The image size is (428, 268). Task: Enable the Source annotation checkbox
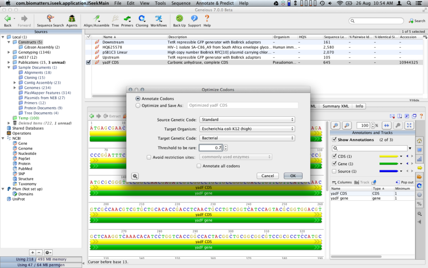click(334, 171)
